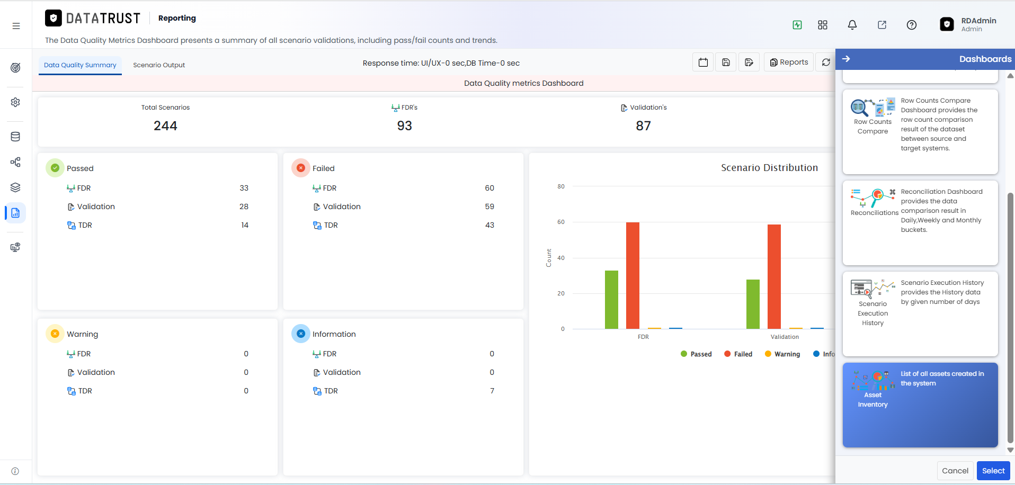The height and width of the screenshot is (485, 1015).
Task: Switch to the Scenario Output tab
Action: tap(159, 65)
